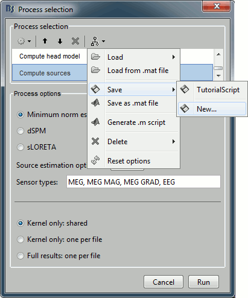This screenshot has width=248, height=298.
Task: Choose Reset options entry
Action: click(x=133, y=161)
